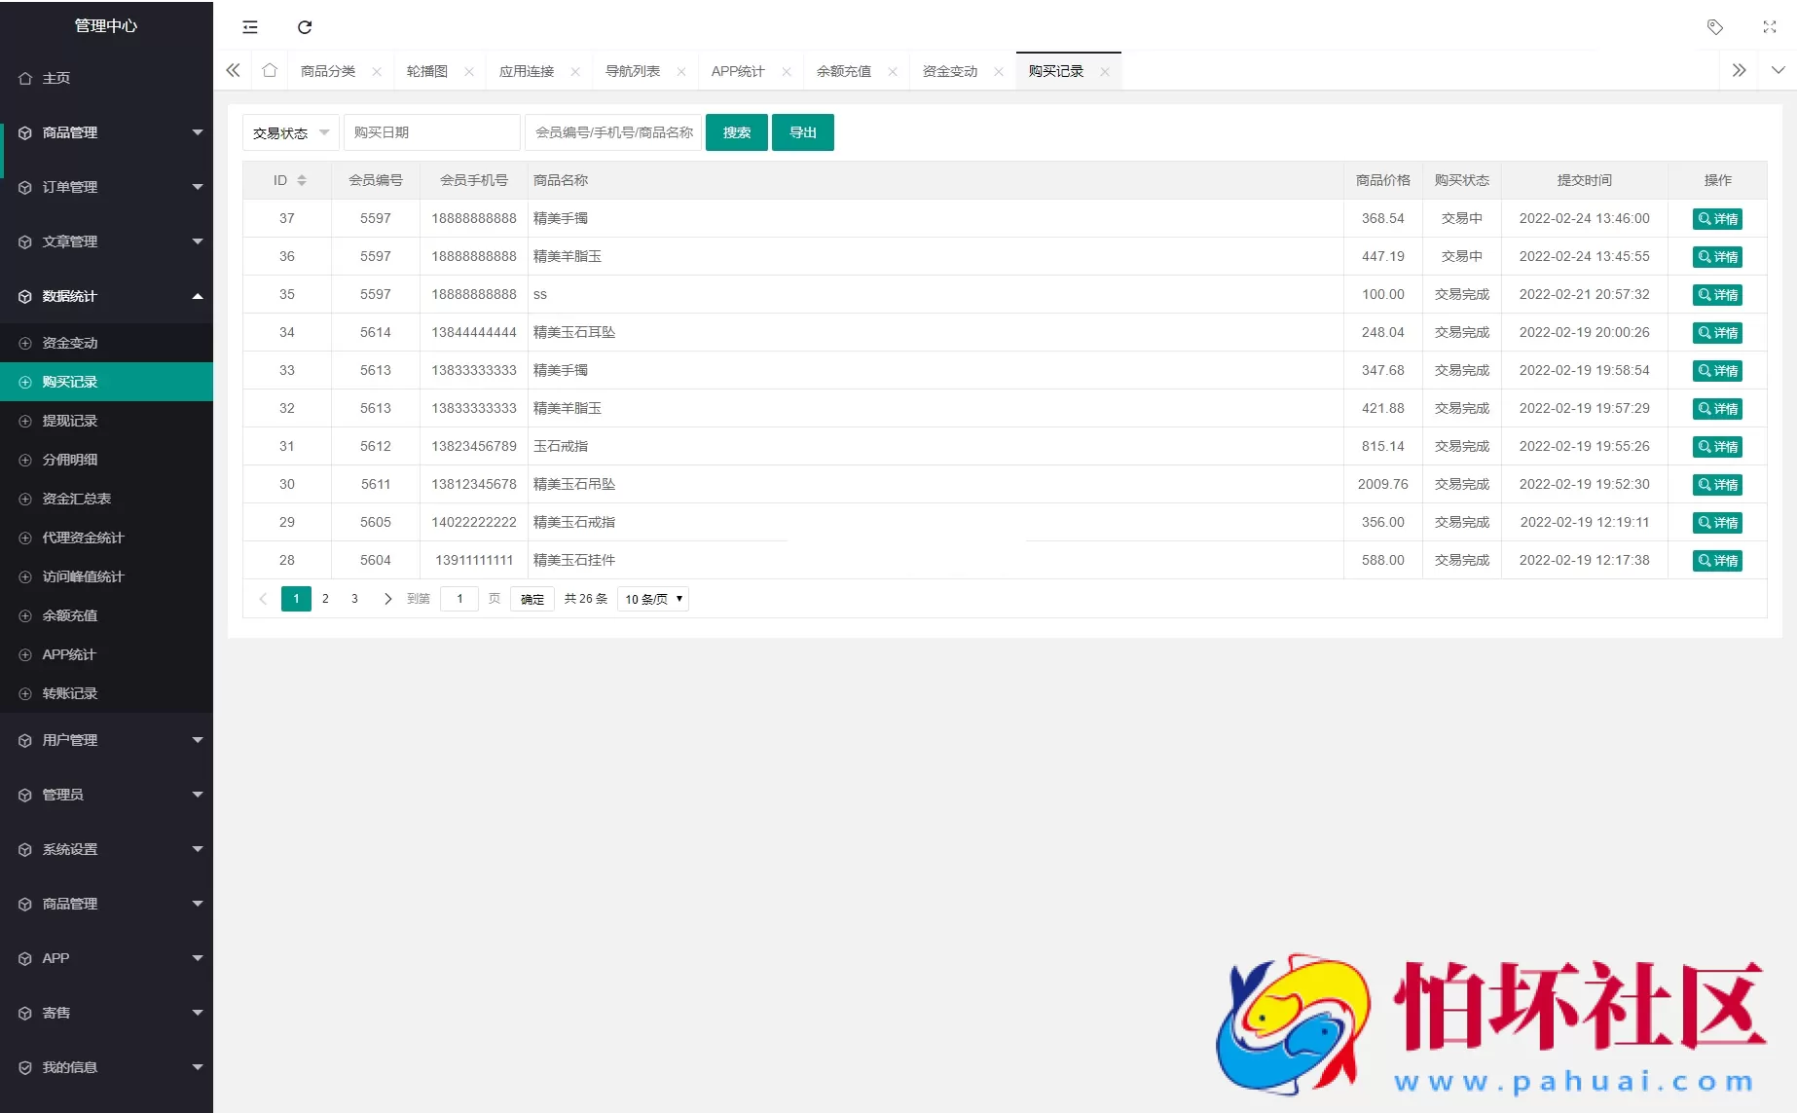Click the 订单管理 sidebar icon

(24, 187)
